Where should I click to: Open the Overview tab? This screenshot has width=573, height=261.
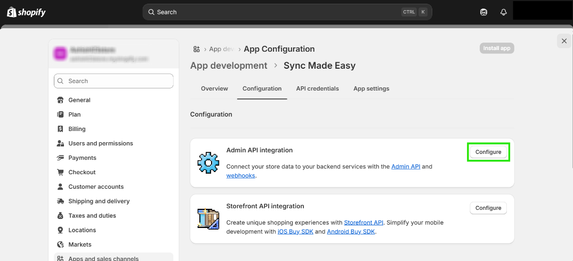tap(214, 88)
